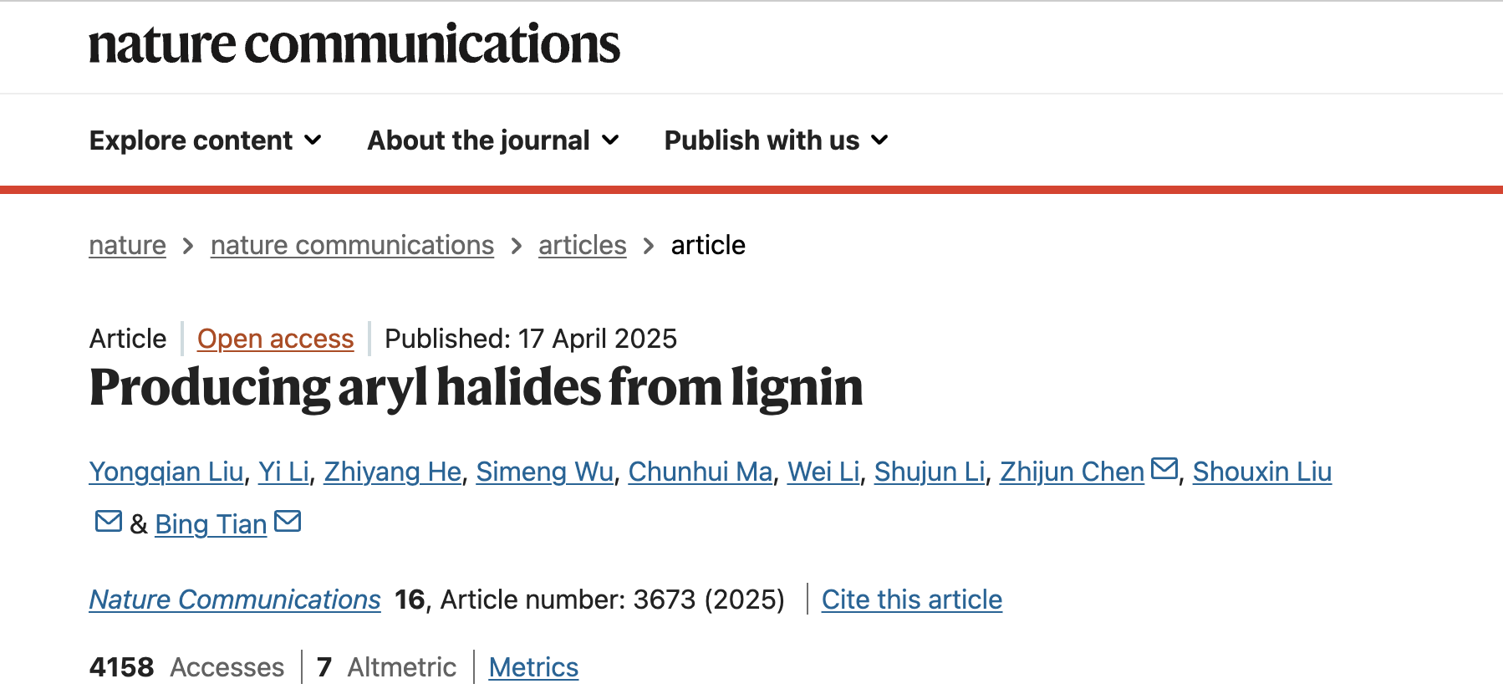
Task: Click the Bing Tian author link
Action: (x=211, y=524)
